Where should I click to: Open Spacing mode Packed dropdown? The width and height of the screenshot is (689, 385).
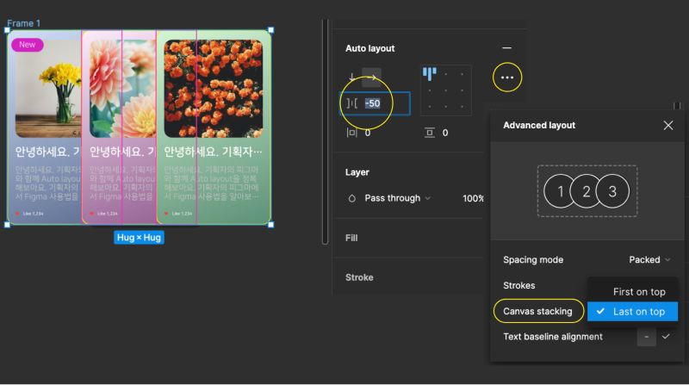pyautogui.click(x=649, y=260)
